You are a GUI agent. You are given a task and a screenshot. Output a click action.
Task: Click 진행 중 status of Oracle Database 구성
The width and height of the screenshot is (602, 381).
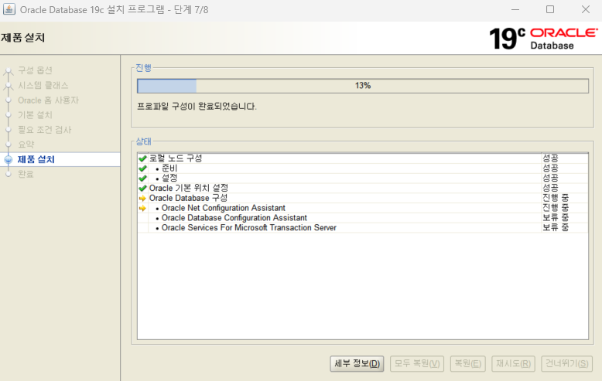point(556,198)
